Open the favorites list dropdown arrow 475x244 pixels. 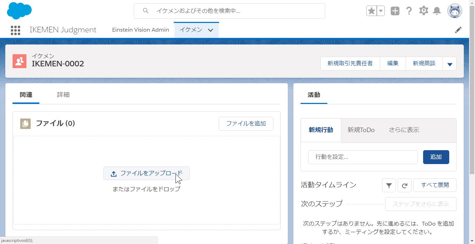381,11
